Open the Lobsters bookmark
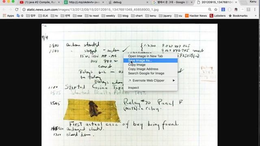The width and height of the screenshot is (260, 146). pos(218,16)
